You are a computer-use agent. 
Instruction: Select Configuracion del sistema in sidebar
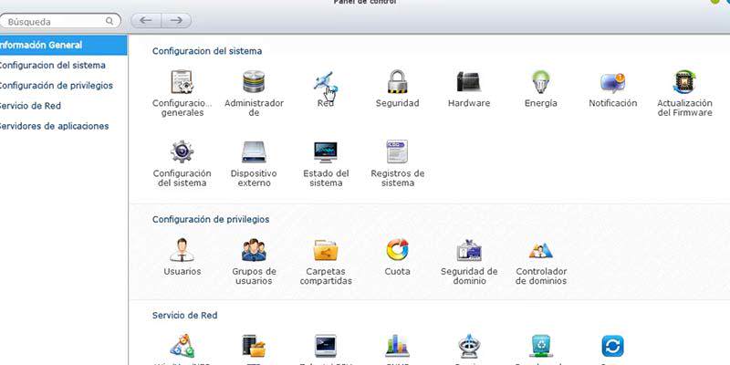[x=63, y=65]
